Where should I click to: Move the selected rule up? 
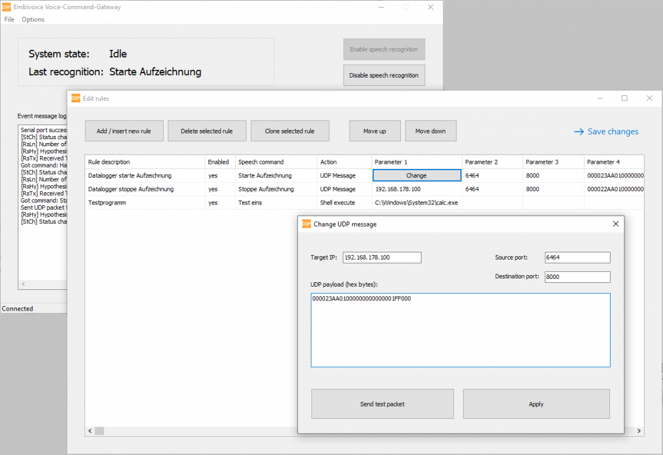(374, 131)
